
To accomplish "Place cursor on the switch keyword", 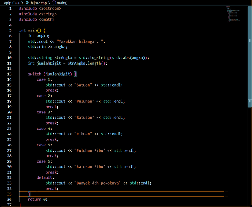I will pyautogui.click(x=35, y=74).
